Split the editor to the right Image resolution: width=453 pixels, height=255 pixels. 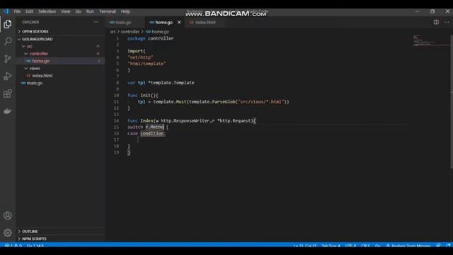coord(436,22)
